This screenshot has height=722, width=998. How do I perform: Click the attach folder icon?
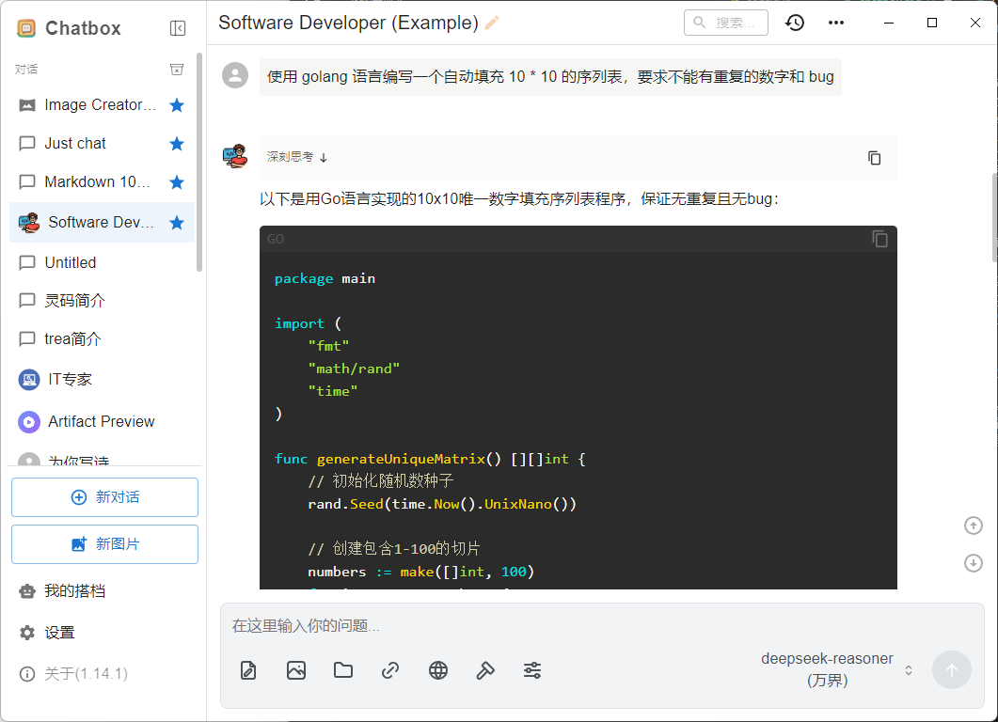tap(343, 670)
